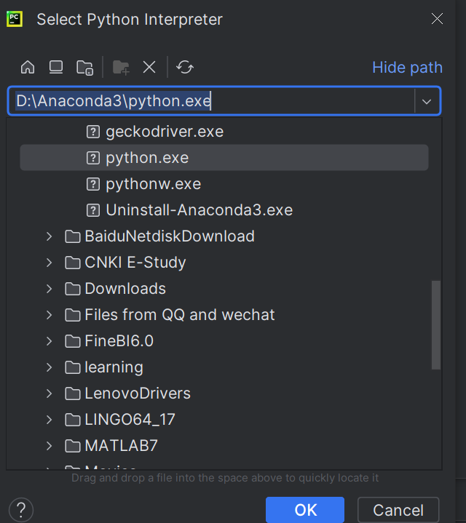Expand the MATLAB7 folder chevron
Screen dimensions: 466x523
[49, 446]
